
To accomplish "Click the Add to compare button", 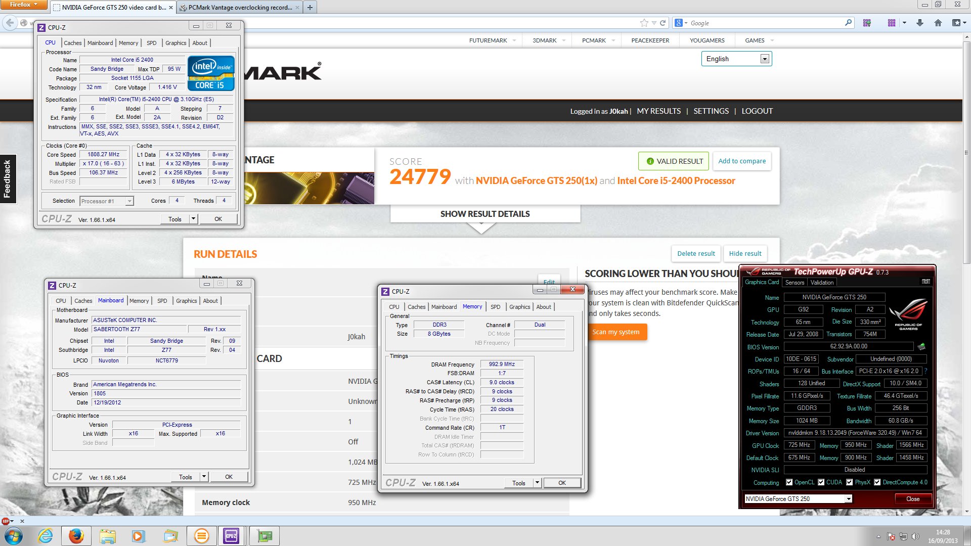I will coord(742,161).
